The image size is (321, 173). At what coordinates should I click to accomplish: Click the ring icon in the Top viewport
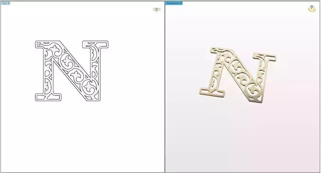coord(157,9)
